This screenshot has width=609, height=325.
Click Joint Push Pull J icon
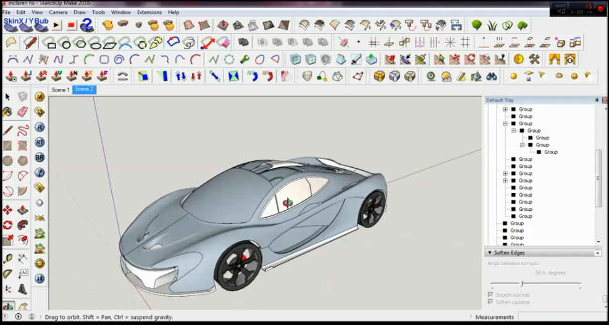point(26,76)
